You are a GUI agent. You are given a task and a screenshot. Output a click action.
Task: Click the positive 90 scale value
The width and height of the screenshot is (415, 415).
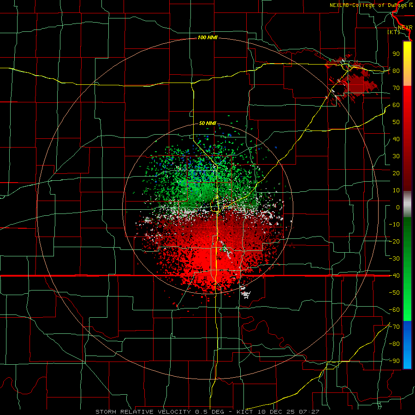(396, 54)
